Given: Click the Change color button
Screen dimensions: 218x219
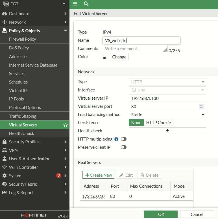Looking at the screenshot, I should tap(119, 57).
